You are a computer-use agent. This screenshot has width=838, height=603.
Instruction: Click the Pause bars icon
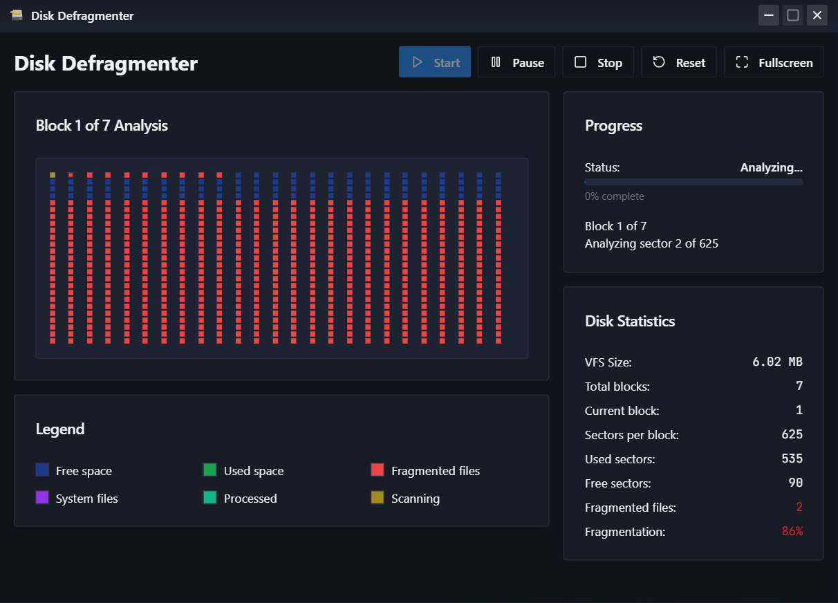click(x=496, y=62)
